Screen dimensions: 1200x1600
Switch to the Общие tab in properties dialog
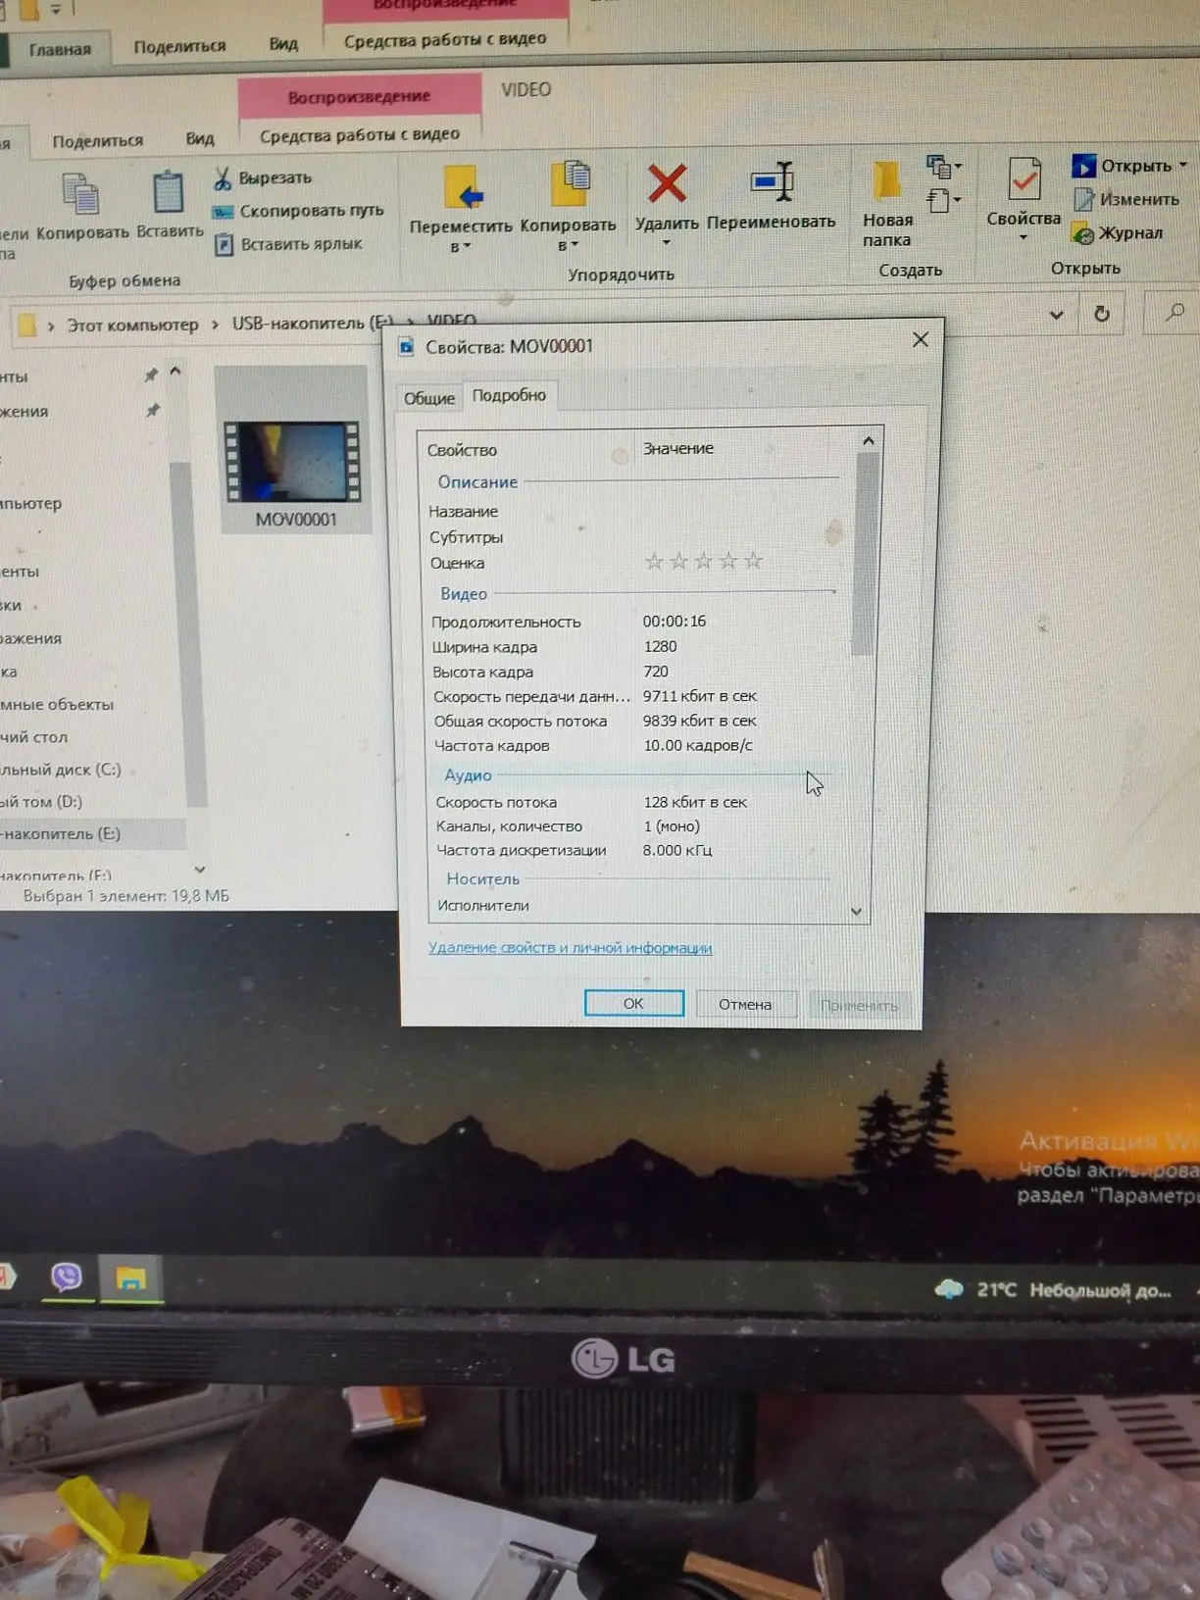429,398
